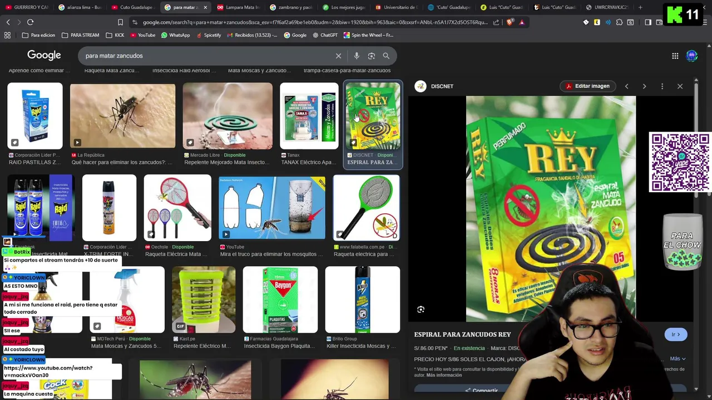Close the 'para matar z' tab

coord(205,7)
